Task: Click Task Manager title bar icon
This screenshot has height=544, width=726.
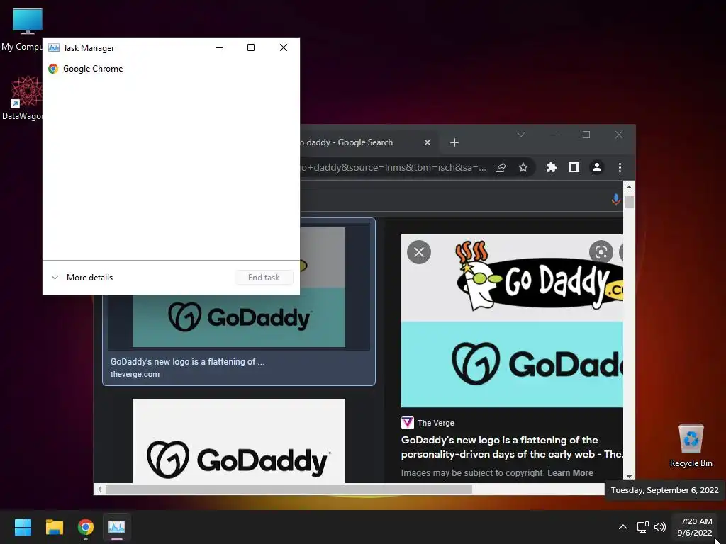Action: pos(54,47)
